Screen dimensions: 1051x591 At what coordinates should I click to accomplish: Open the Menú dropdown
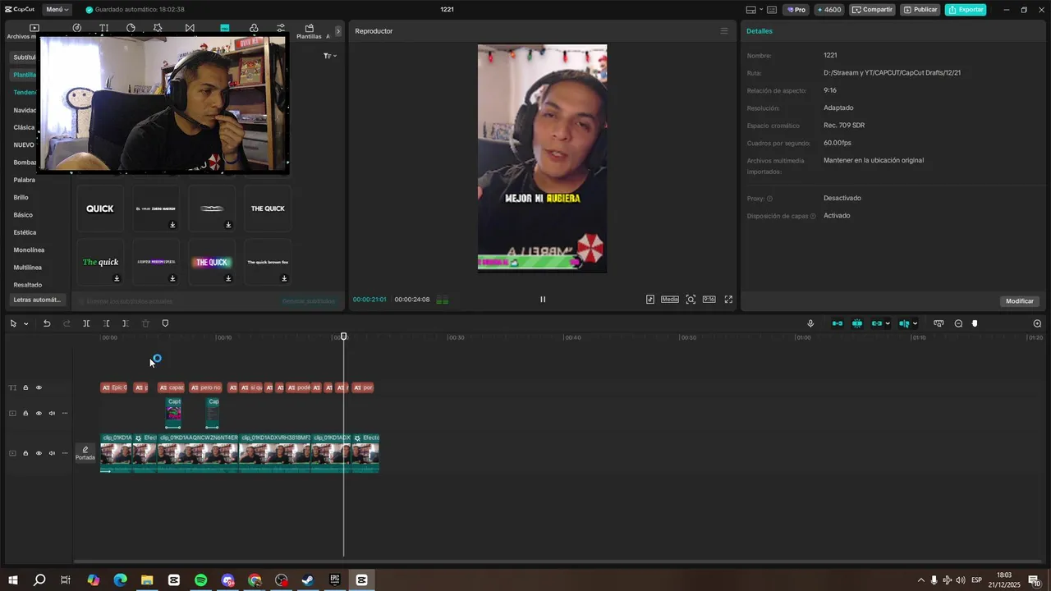[x=57, y=9]
